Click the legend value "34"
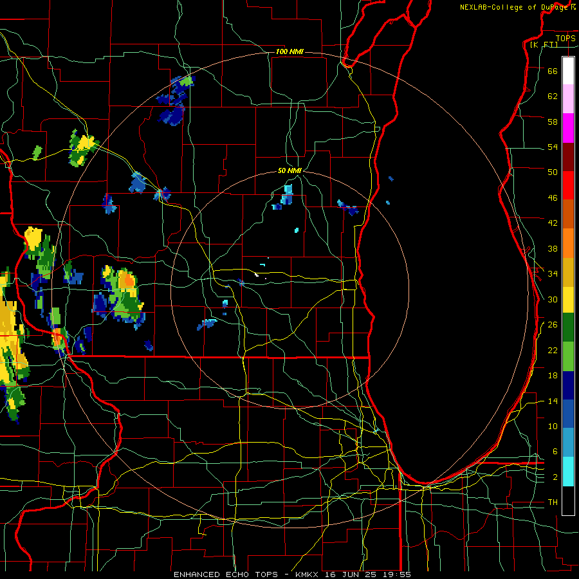Image resolution: width=579 pixels, height=579 pixels. 553,273
